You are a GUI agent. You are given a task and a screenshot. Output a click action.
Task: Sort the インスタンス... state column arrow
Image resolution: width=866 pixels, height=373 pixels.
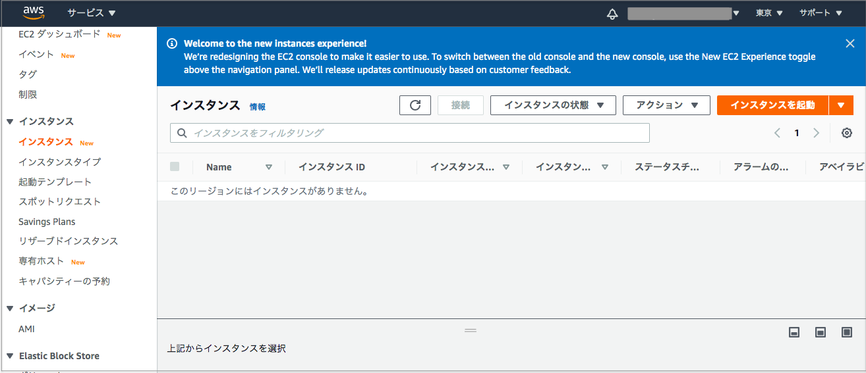pos(506,167)
